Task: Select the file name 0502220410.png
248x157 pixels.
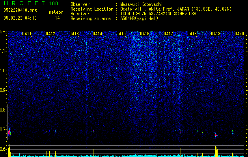Action: 20,10
